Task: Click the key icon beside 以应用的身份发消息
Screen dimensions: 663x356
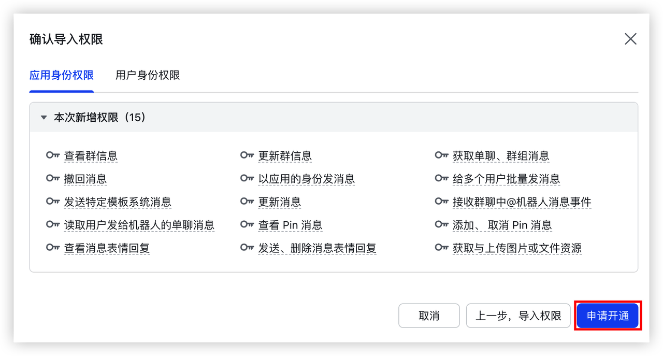Action: point(247,178)
